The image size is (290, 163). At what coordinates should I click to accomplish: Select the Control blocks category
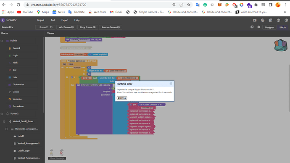click(x=16, y=48)
